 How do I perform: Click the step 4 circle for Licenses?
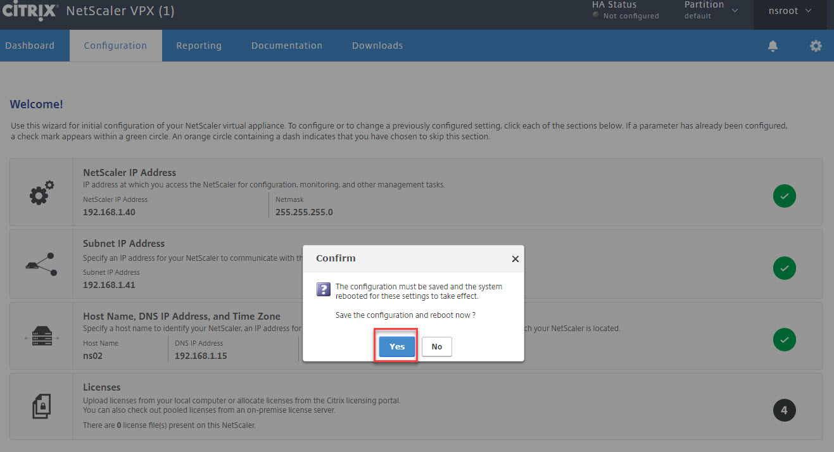point(784,410)
